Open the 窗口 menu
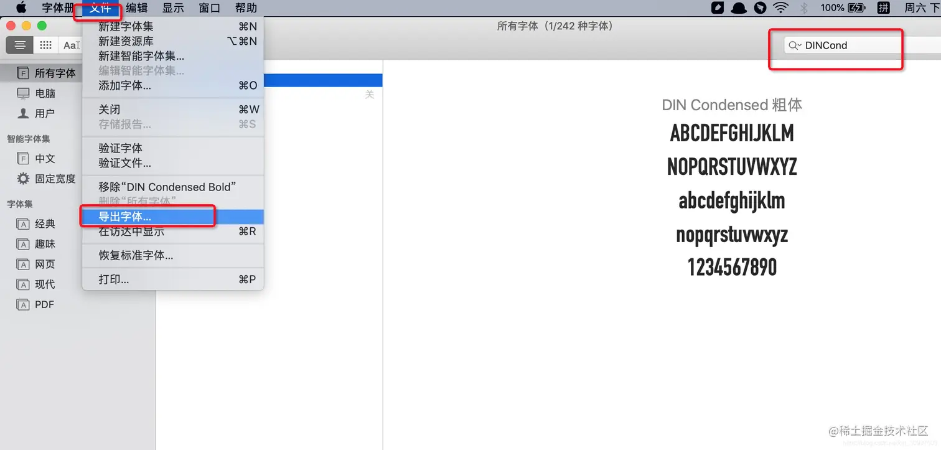The height and width of the screenshot is (450, 941). (210, 8)
